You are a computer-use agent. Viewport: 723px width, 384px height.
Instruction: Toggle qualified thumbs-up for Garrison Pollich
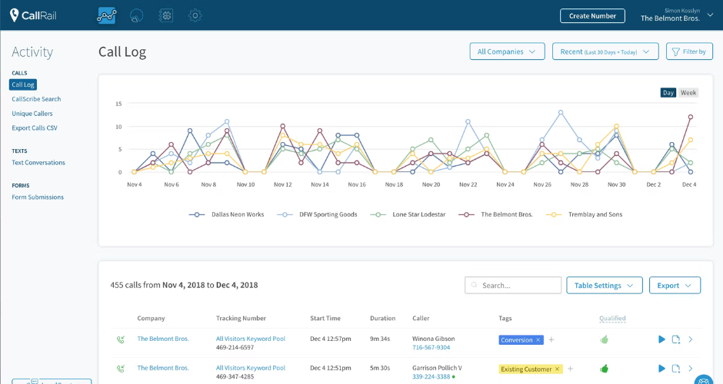[604, 369]
